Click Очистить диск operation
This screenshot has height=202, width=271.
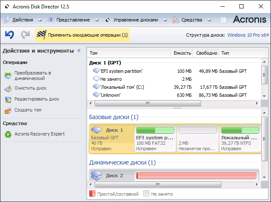pos(30,88)
